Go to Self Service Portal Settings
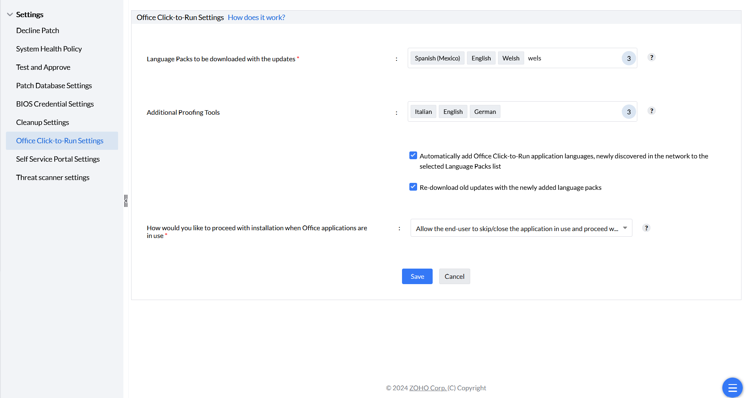This screenshot has height=398, width=746. tap(58, 159)
